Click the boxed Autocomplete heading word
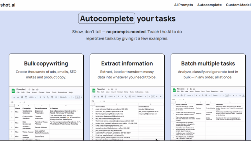This screenshot has height=141, width=251. point(107,18)
